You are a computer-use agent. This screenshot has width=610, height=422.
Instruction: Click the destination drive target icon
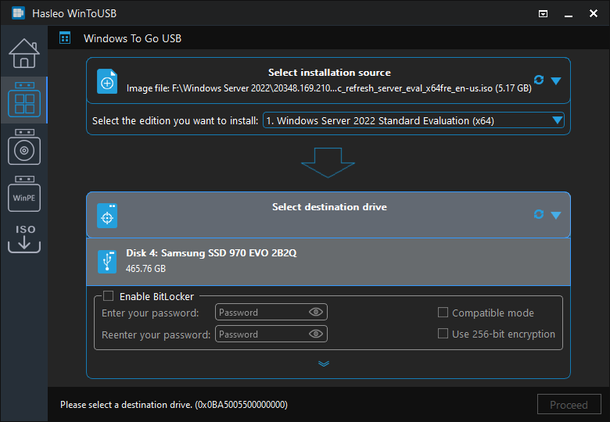tap(107, 216)
